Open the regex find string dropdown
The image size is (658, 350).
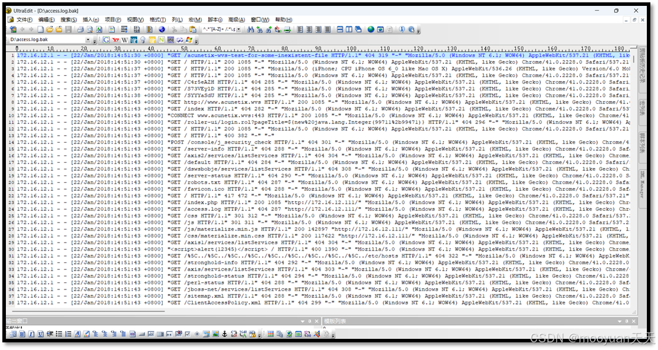(238, 29)
